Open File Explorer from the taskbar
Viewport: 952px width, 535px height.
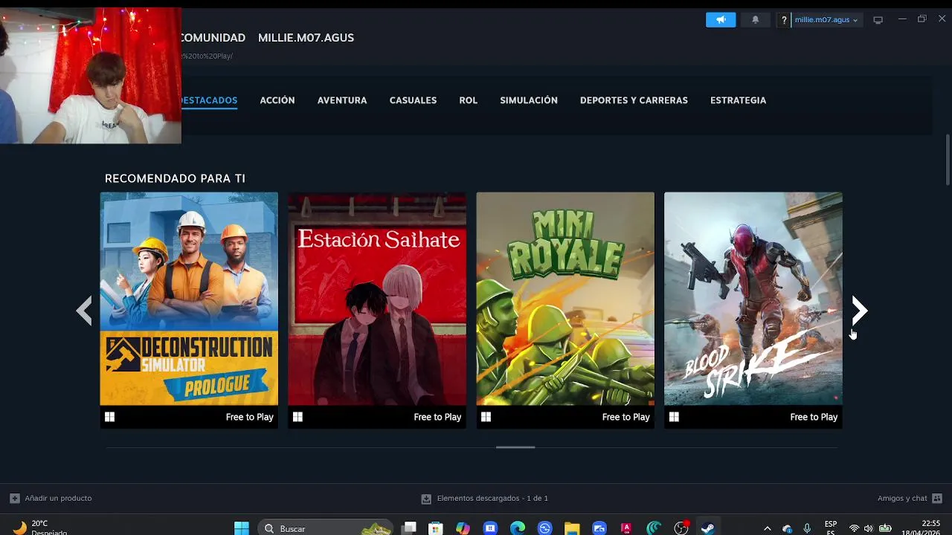(x=572, y=528)
